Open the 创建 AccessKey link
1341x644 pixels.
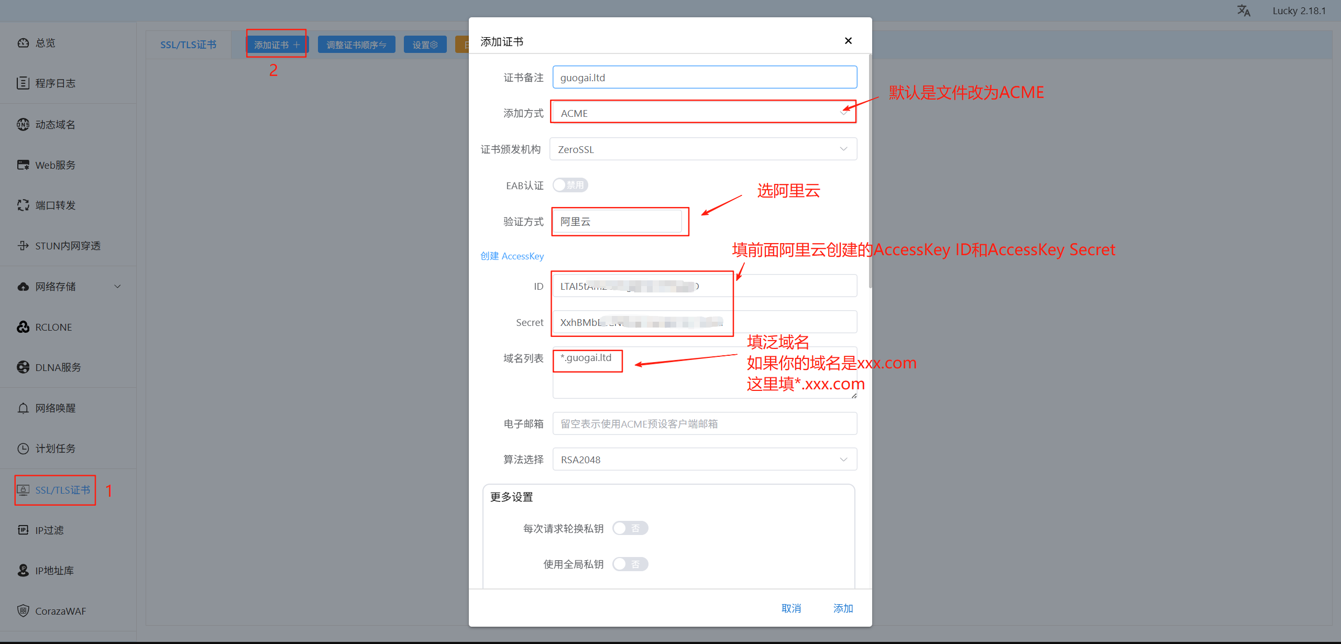[x=512, y=256]
